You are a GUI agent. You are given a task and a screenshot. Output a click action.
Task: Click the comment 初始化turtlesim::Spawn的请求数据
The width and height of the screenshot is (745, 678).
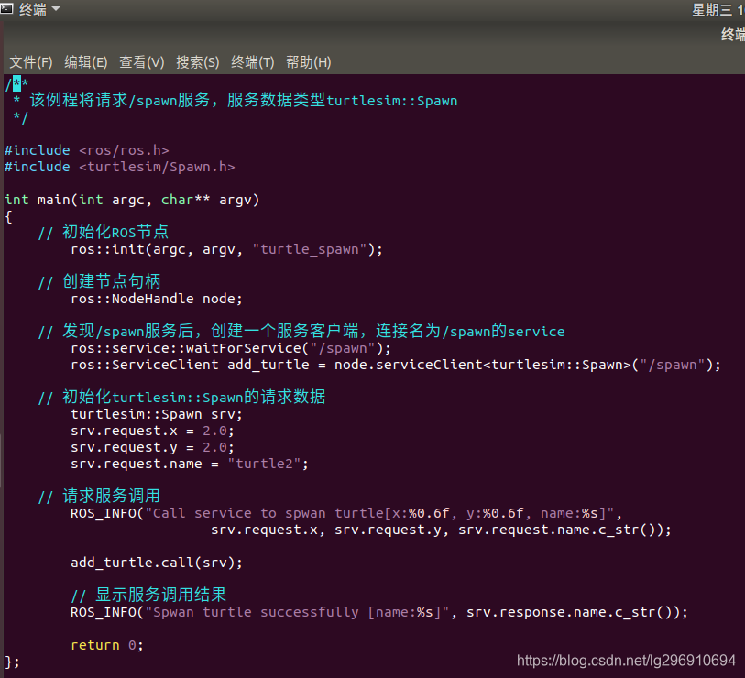pyautogui.click(x=182, y=398)
